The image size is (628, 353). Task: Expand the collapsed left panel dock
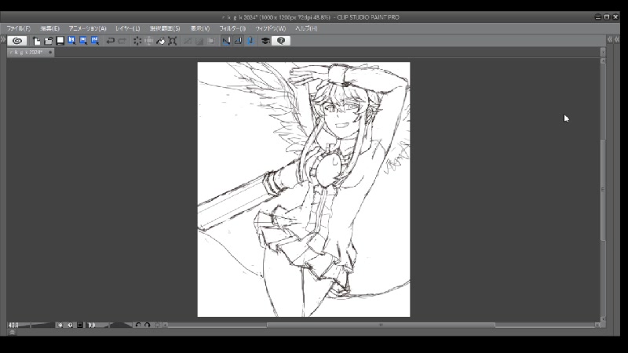[x=2, y=39]
